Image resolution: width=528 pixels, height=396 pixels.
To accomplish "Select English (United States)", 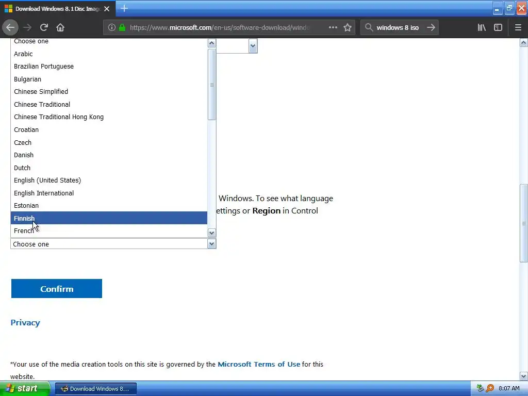I will coord(109,180).
